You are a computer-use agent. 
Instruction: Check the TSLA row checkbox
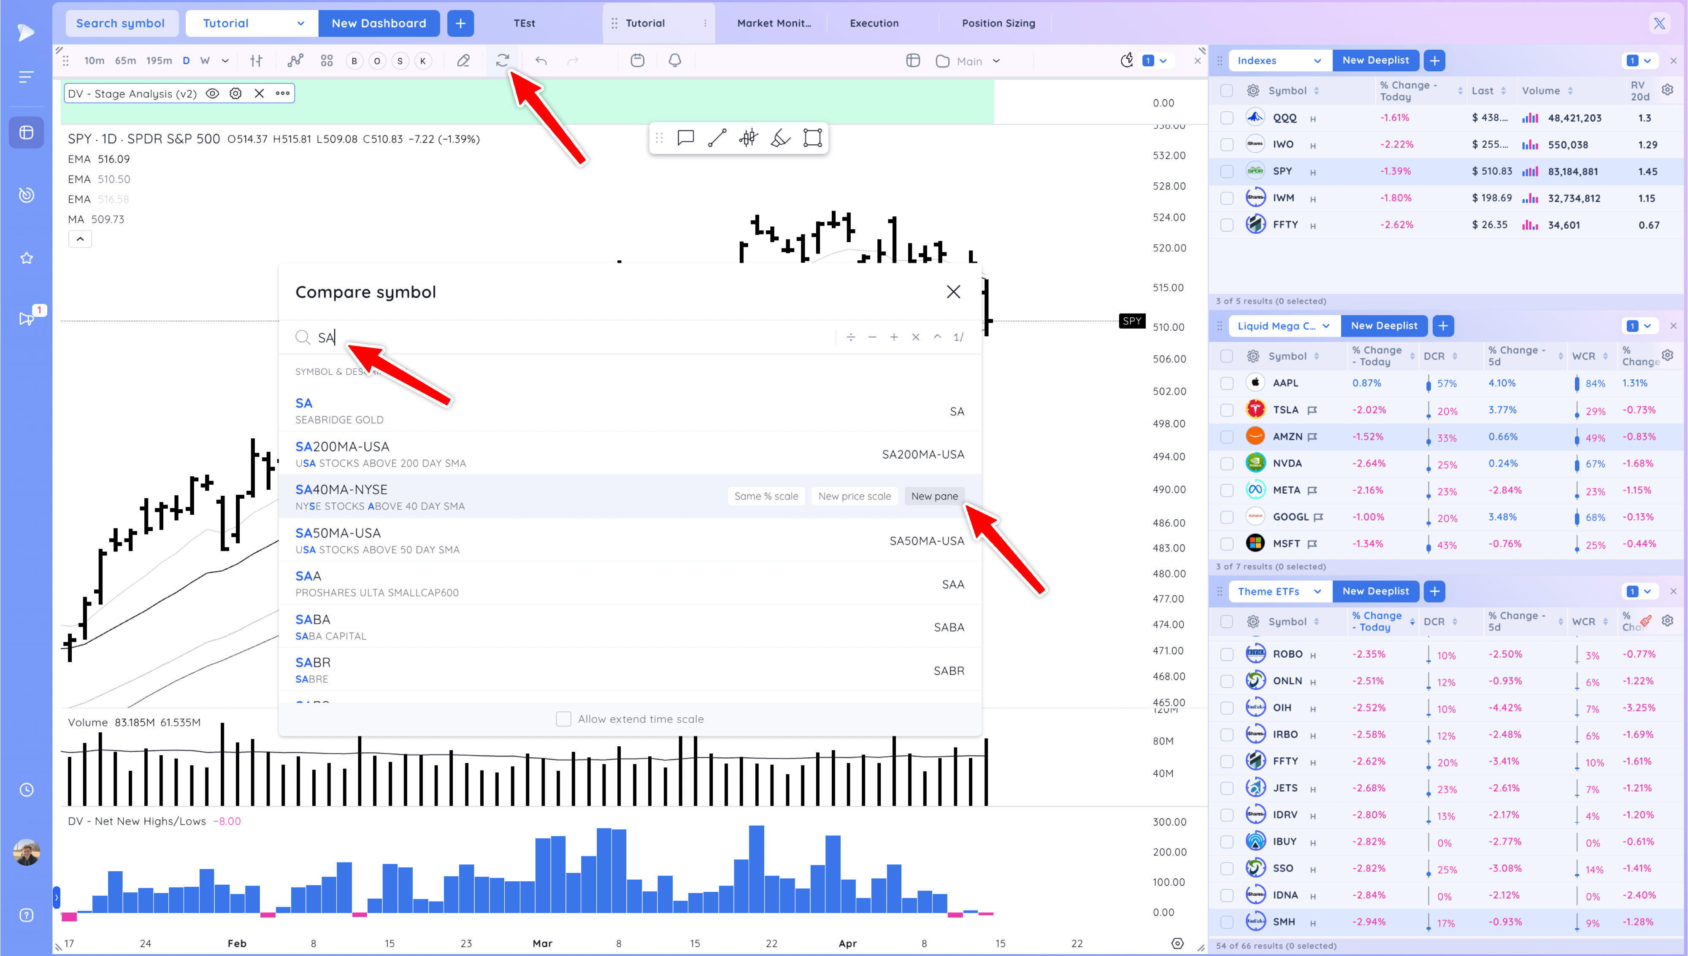(x=1226, y=410)
